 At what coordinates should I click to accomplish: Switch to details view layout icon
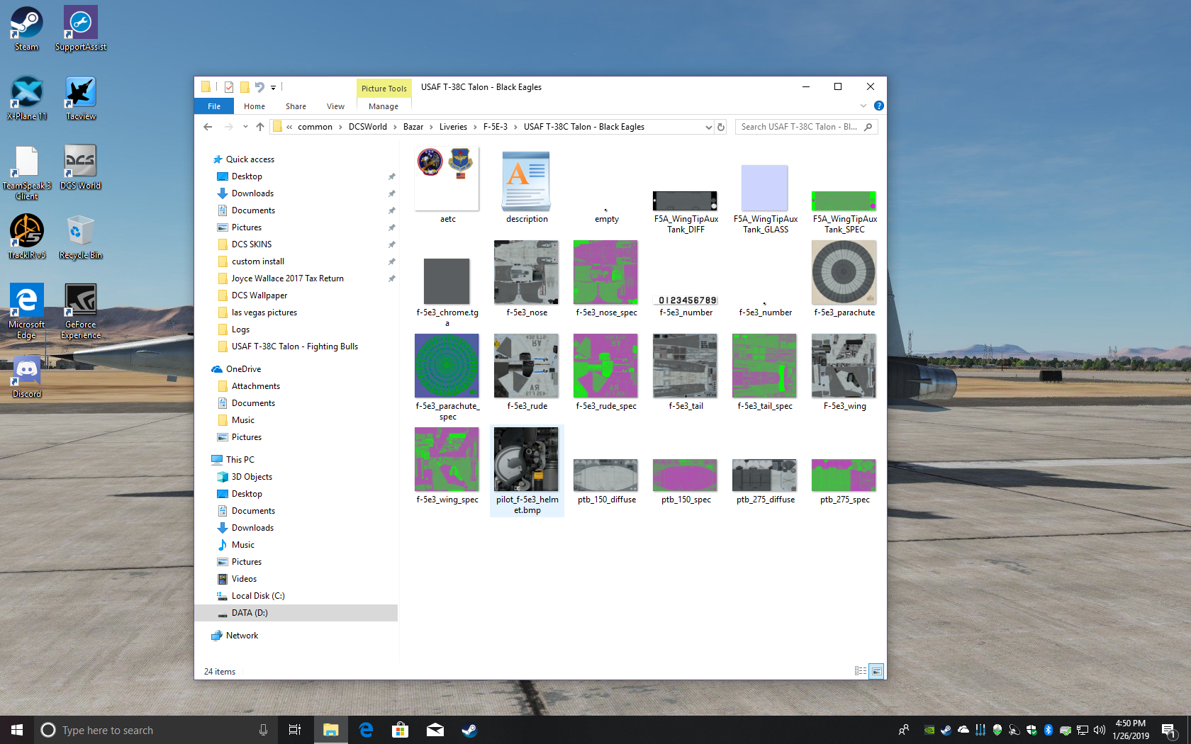coord(861,671)
